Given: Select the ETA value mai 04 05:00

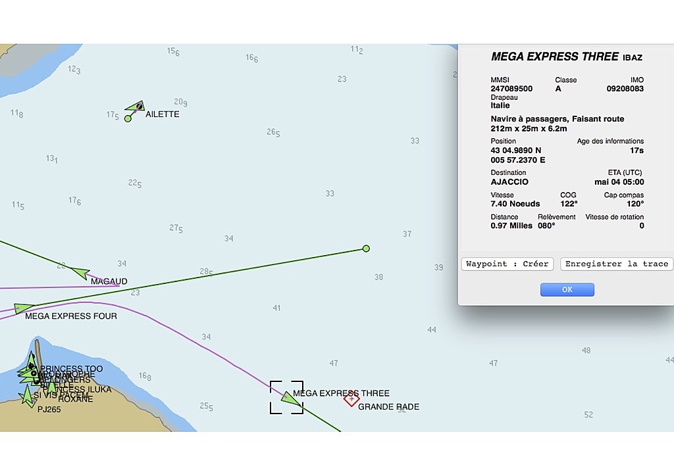Looking at the screenshot, I should click(x=619, y=182).
